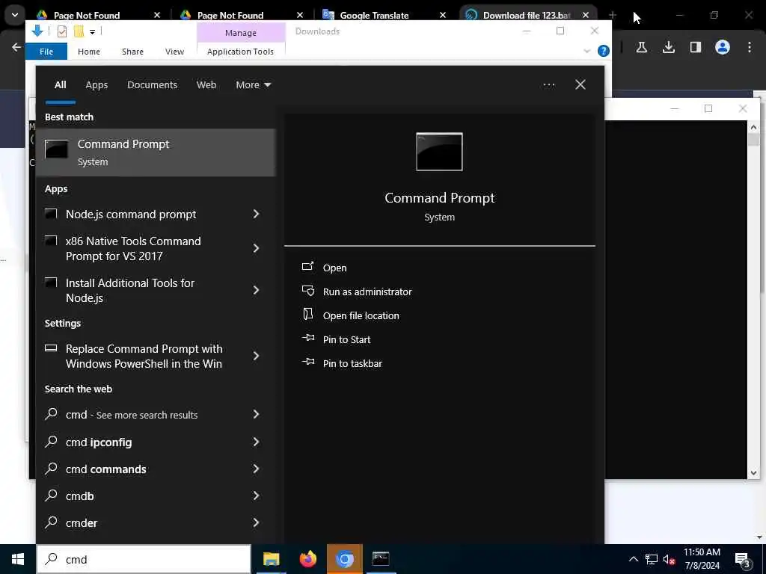
Task: Expand the cmd ipconfig suggestion arrow
Action: click(256, 442)
